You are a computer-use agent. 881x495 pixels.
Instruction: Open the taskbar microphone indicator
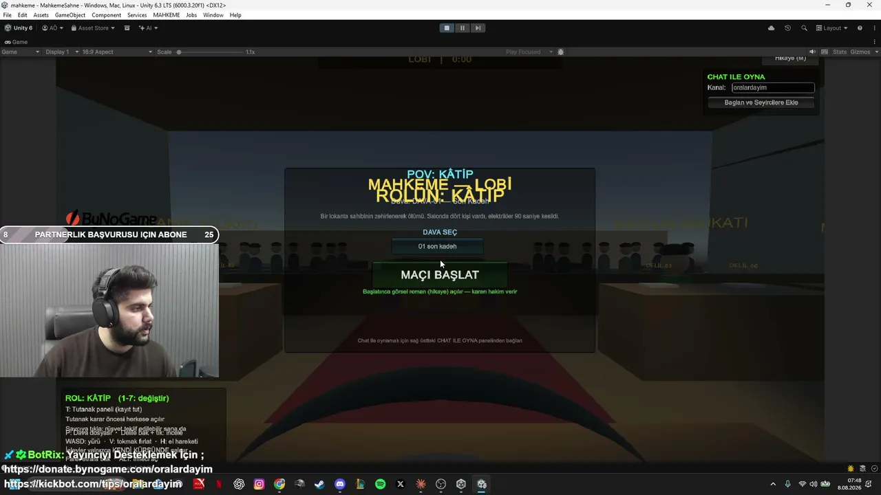click(x=788, y=484)
